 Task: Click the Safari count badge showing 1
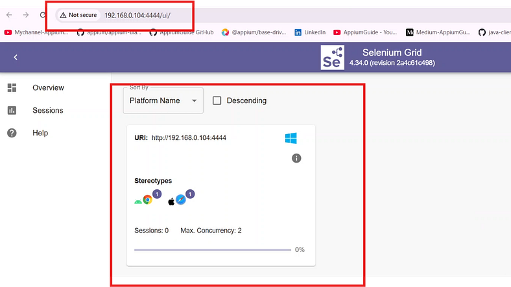pos(190,194)
